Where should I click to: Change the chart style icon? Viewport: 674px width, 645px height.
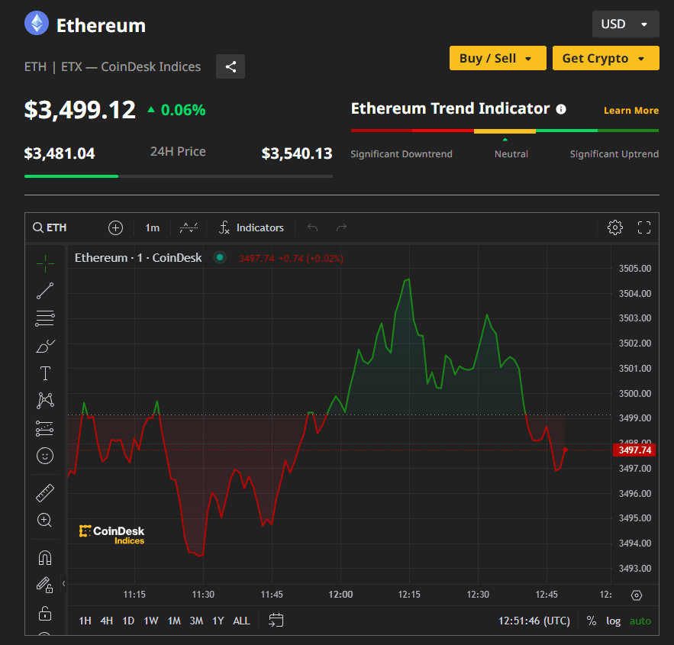(189, 227)
